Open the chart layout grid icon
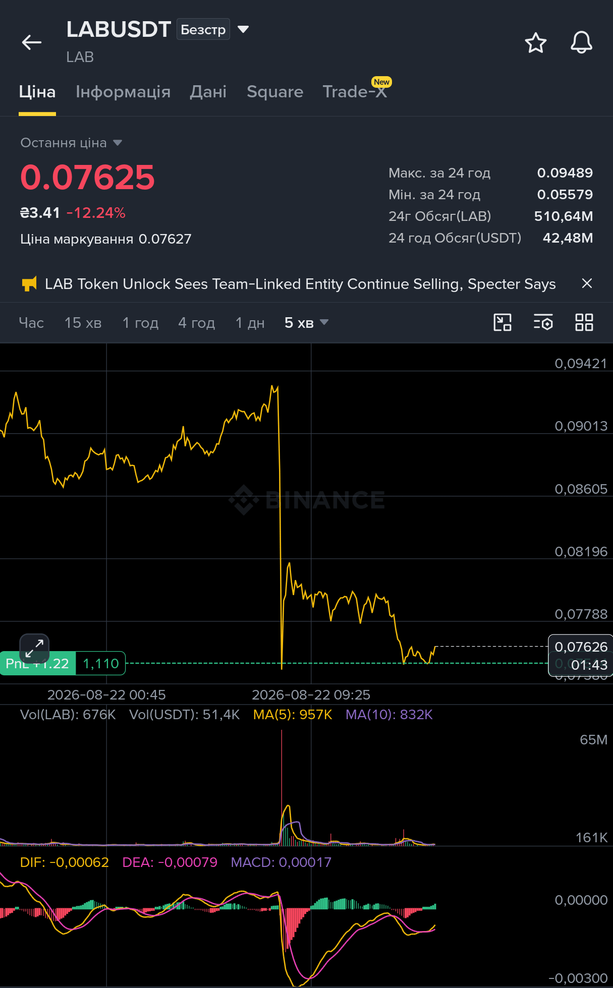Viewport: 613px width, 988px height. pyautogui.click(x=584, y=322)
